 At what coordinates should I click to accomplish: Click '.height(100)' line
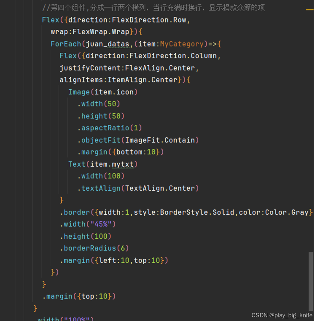pyautogui.click(x=86, y=236)
